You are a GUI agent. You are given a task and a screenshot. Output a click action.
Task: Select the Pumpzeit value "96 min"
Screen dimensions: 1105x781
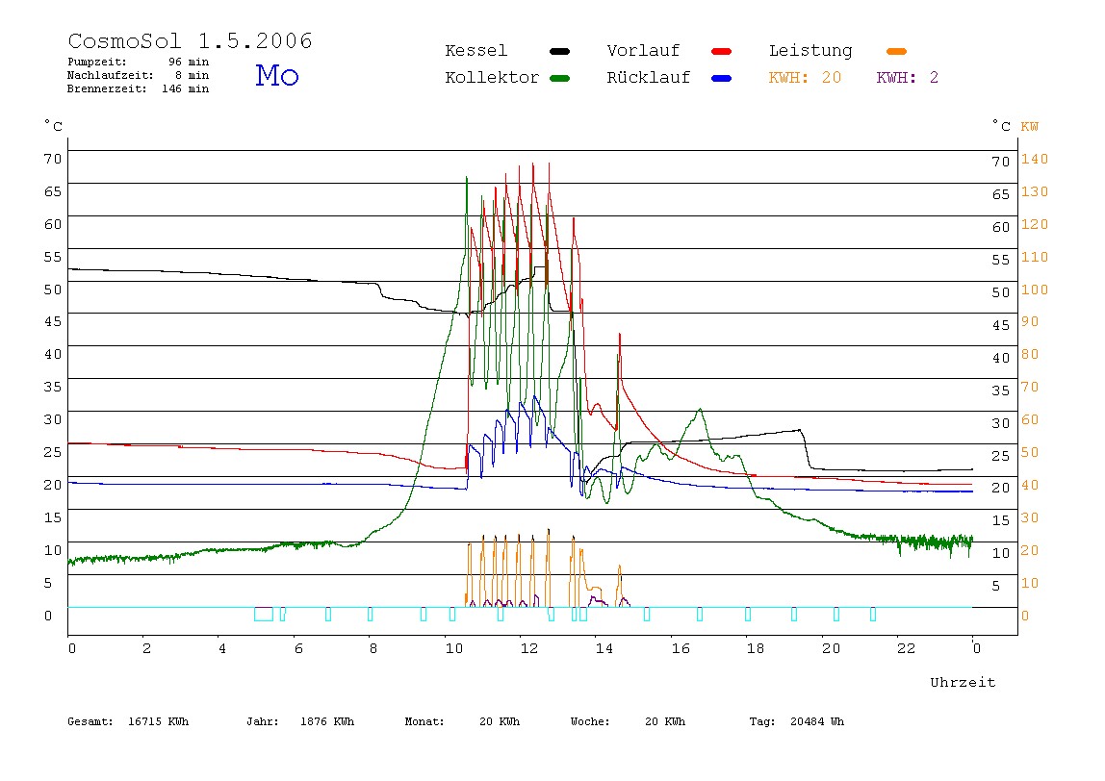tap(188, 62)
